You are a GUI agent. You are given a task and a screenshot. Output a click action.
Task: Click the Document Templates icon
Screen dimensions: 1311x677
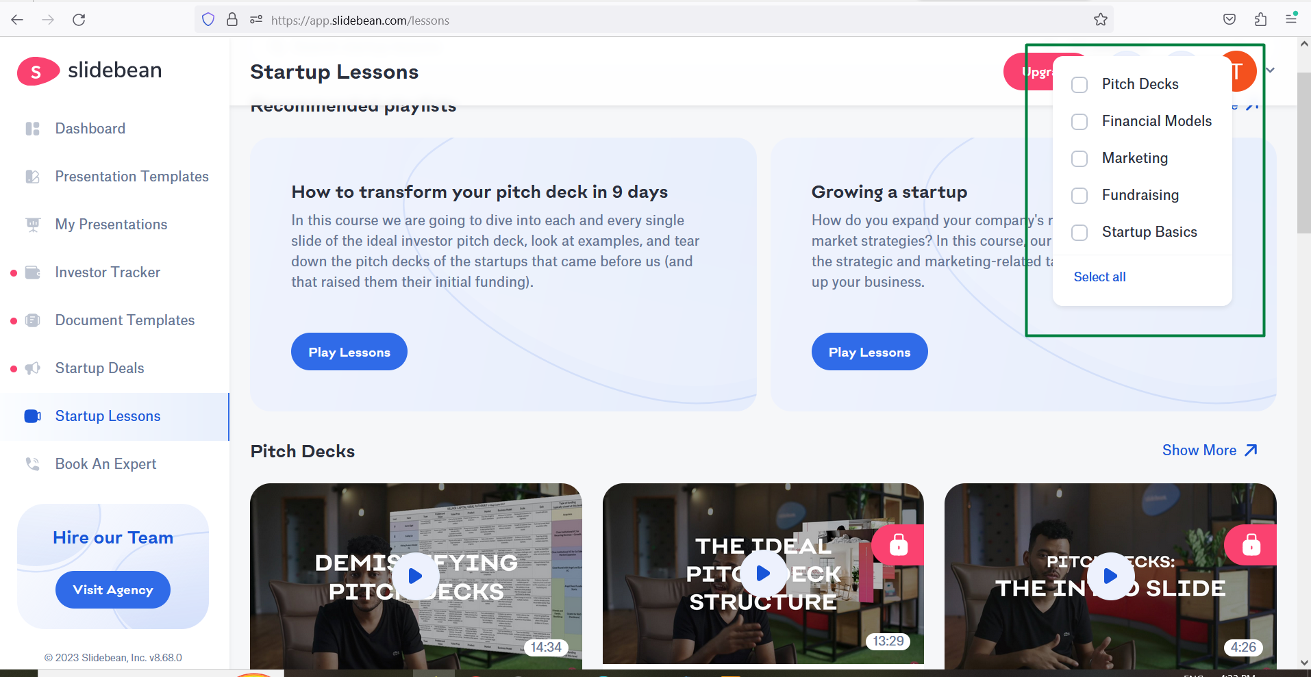pyautogui.click(x=32, y=320)
